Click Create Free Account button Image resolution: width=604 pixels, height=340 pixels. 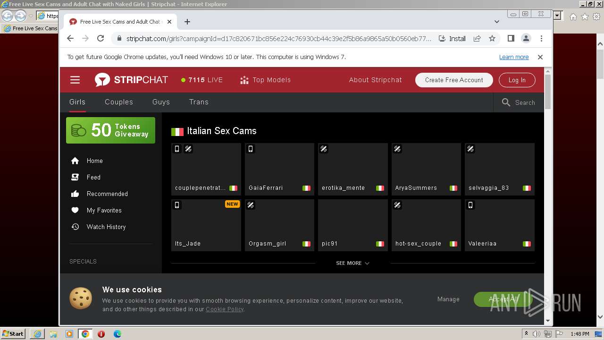pos(454,80)
